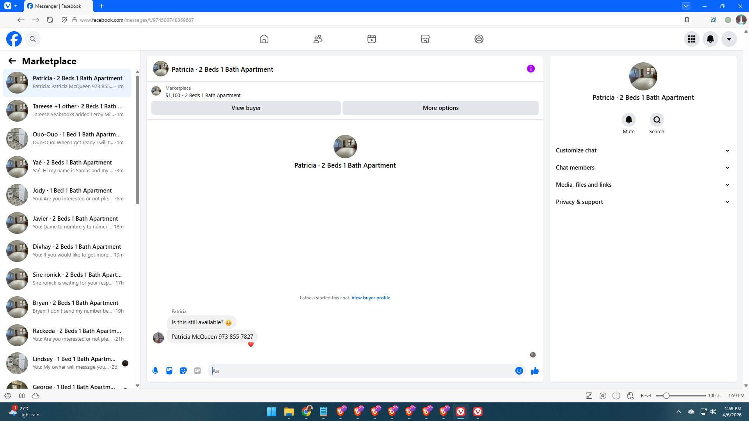Choose a GIF
This screenshot has width=749, height=421.
pos(197,371)
